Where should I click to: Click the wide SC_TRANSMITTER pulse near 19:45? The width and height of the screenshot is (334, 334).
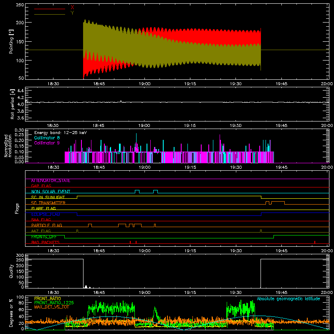278,203
